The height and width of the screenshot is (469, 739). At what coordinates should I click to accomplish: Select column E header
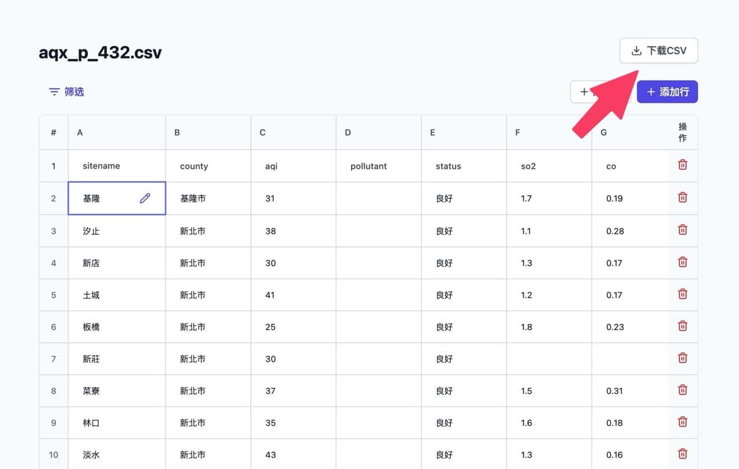464,132
